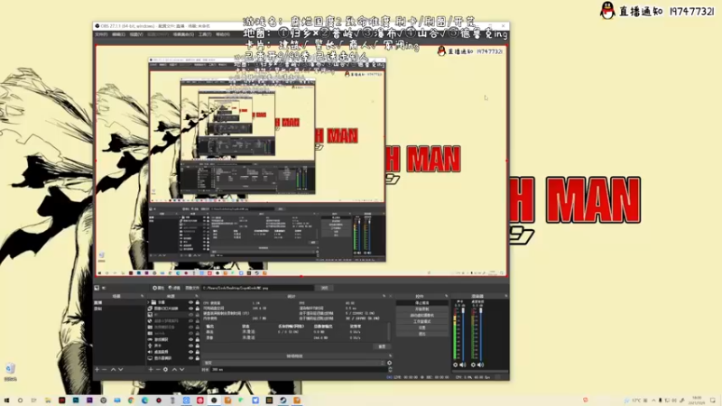The height and width of the screenshot is (406, 722).
Task: Click image file path input field
Action: click(x=258, y=288)
